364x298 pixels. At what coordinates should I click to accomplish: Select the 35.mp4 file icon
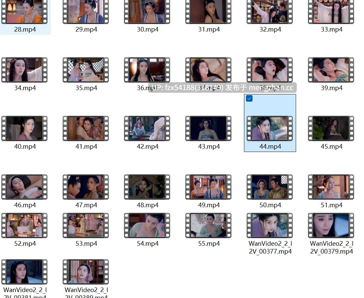tap(86, 70)
